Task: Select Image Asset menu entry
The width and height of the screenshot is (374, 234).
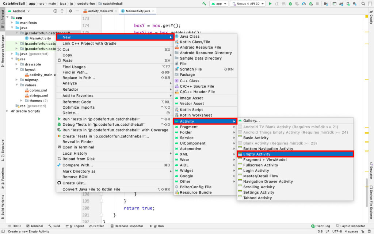Action: pyautogui.click(x=205, y=98)
